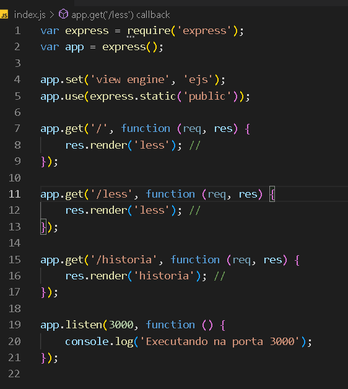Click the breadcrumb chevron separator after index.js

52,15
